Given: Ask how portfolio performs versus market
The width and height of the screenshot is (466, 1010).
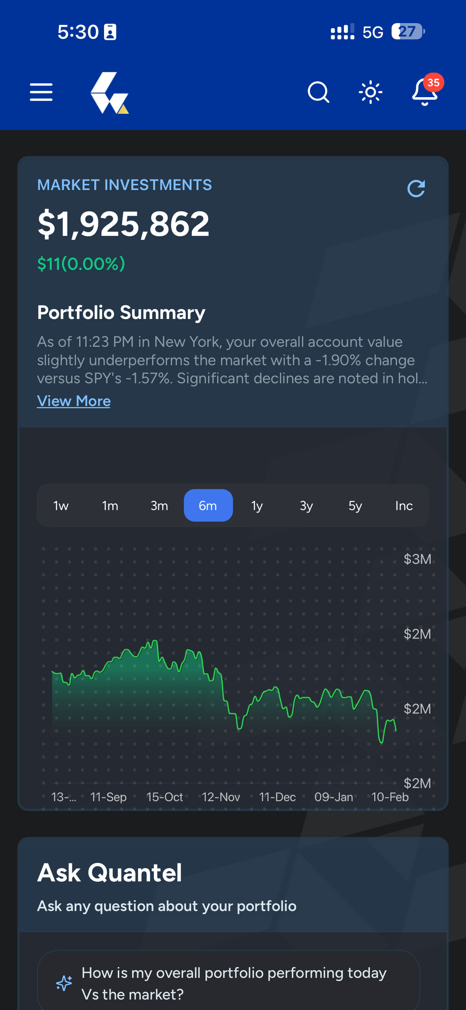Looking at the screenshot, I should [234, 983].
